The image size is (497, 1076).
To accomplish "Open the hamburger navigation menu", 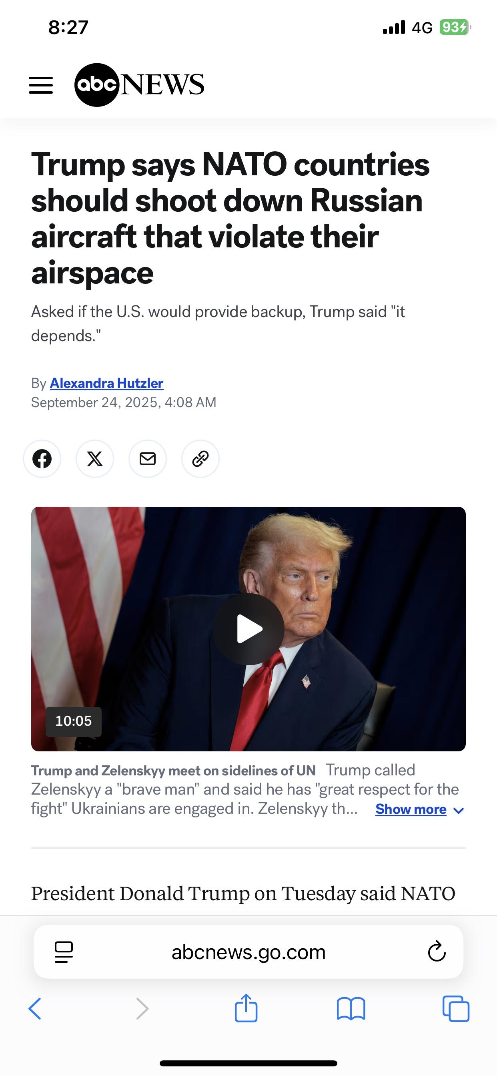I will click(x=40, y=85).
